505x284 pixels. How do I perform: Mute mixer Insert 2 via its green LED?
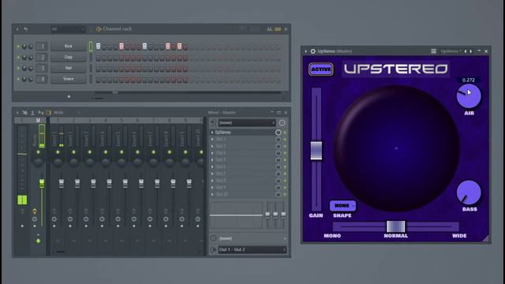coord(73,152)
